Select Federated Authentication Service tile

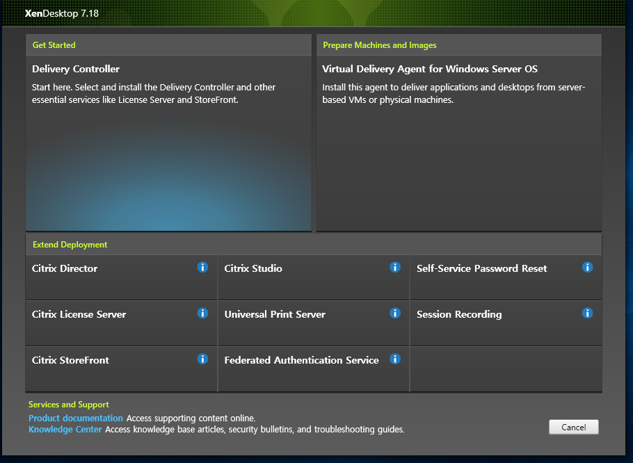(x=314, y=369)
